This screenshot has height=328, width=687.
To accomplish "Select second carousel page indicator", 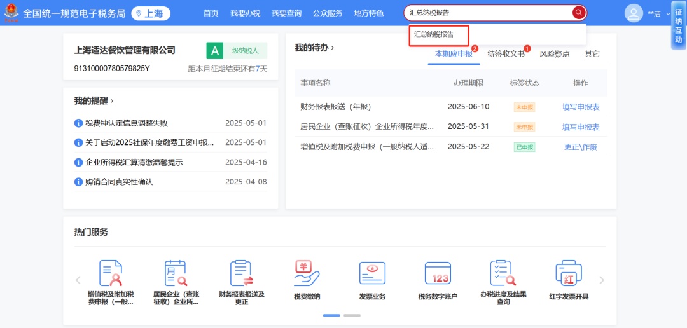I will 352,315.
